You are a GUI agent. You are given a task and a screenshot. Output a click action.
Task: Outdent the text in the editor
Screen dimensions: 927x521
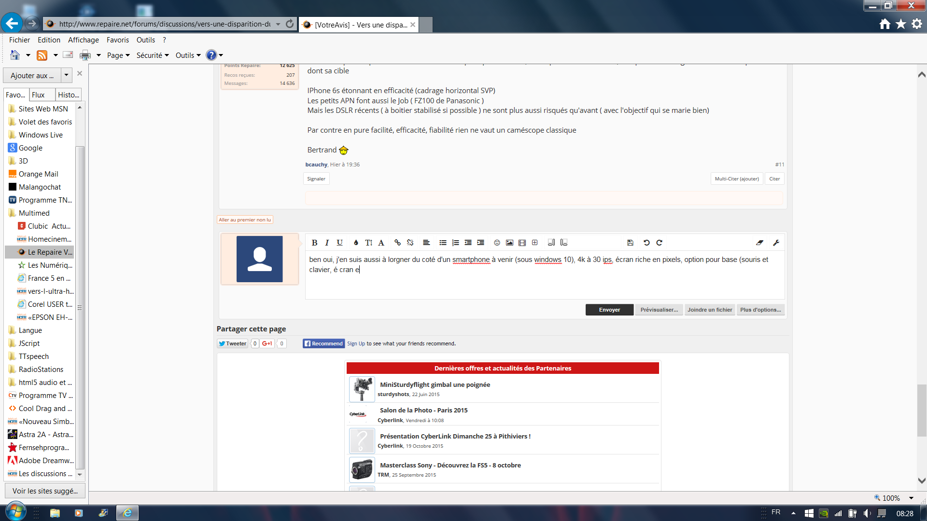468,243
